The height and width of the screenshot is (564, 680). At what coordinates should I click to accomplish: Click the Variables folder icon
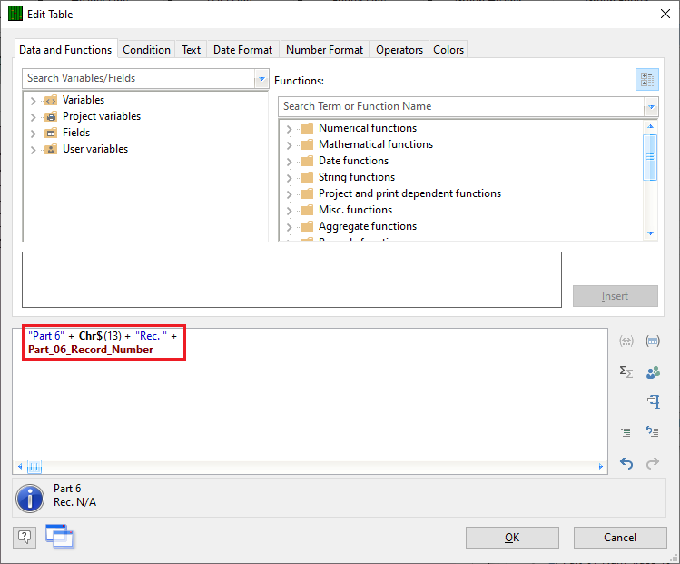pos(51,100)
